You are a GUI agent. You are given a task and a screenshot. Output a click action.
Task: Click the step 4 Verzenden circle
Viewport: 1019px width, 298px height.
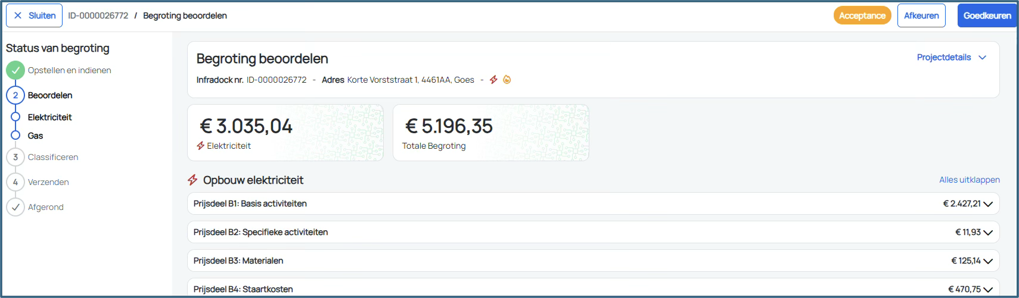click(x=15, y=182)
